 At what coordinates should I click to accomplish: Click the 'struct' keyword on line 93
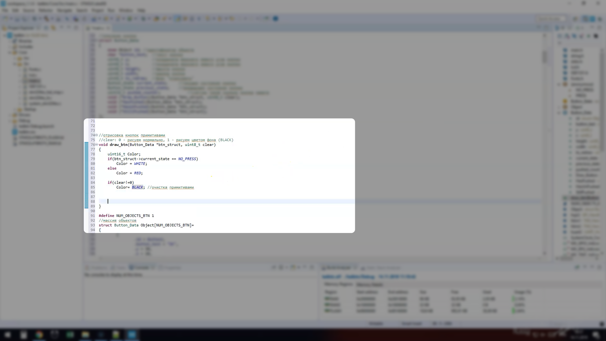(x=105, y=225)
